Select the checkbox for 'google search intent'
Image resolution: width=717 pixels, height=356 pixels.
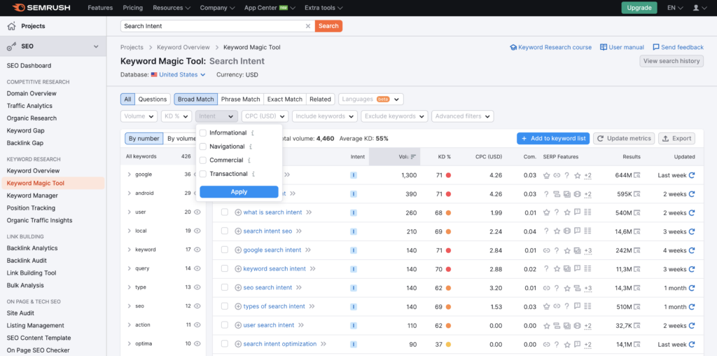[225, 250]
